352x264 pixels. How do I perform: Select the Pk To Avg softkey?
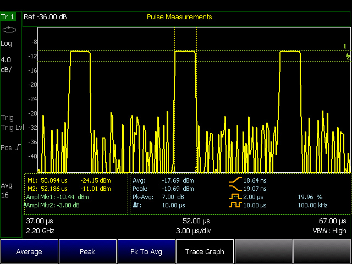click(x=146, y=251)
